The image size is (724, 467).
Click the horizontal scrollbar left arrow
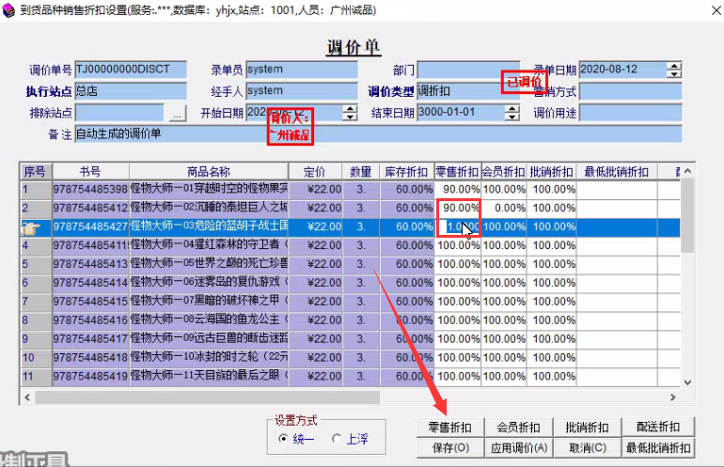pyautogui.click(x=27, y=397)
